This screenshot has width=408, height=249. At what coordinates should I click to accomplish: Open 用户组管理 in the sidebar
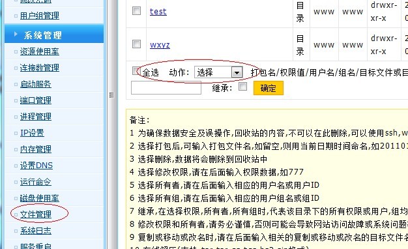pos(40,16)
